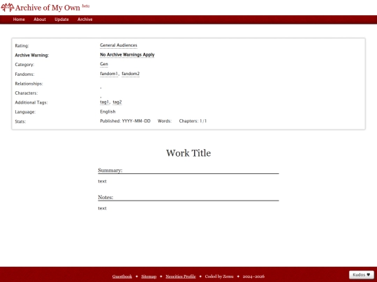
Task: Select the Update menu item
Action: point(61,19)
